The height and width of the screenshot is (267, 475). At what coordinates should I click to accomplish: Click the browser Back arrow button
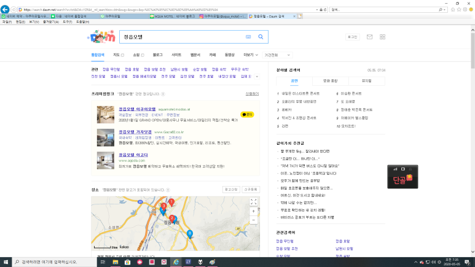5,9
